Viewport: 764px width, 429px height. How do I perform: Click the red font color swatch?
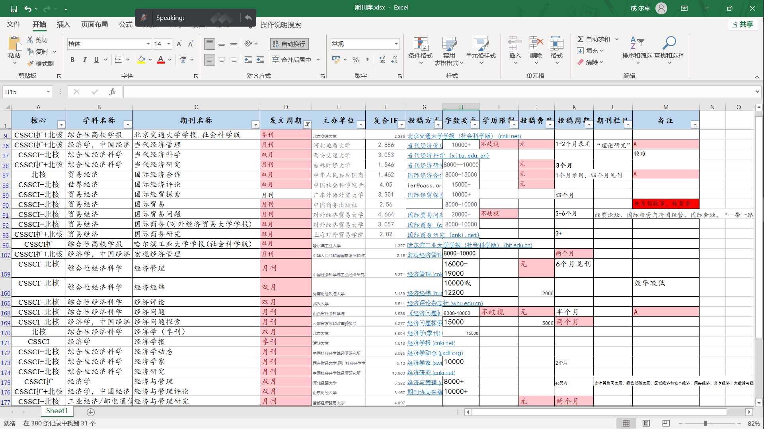click(x=161, y=60)
